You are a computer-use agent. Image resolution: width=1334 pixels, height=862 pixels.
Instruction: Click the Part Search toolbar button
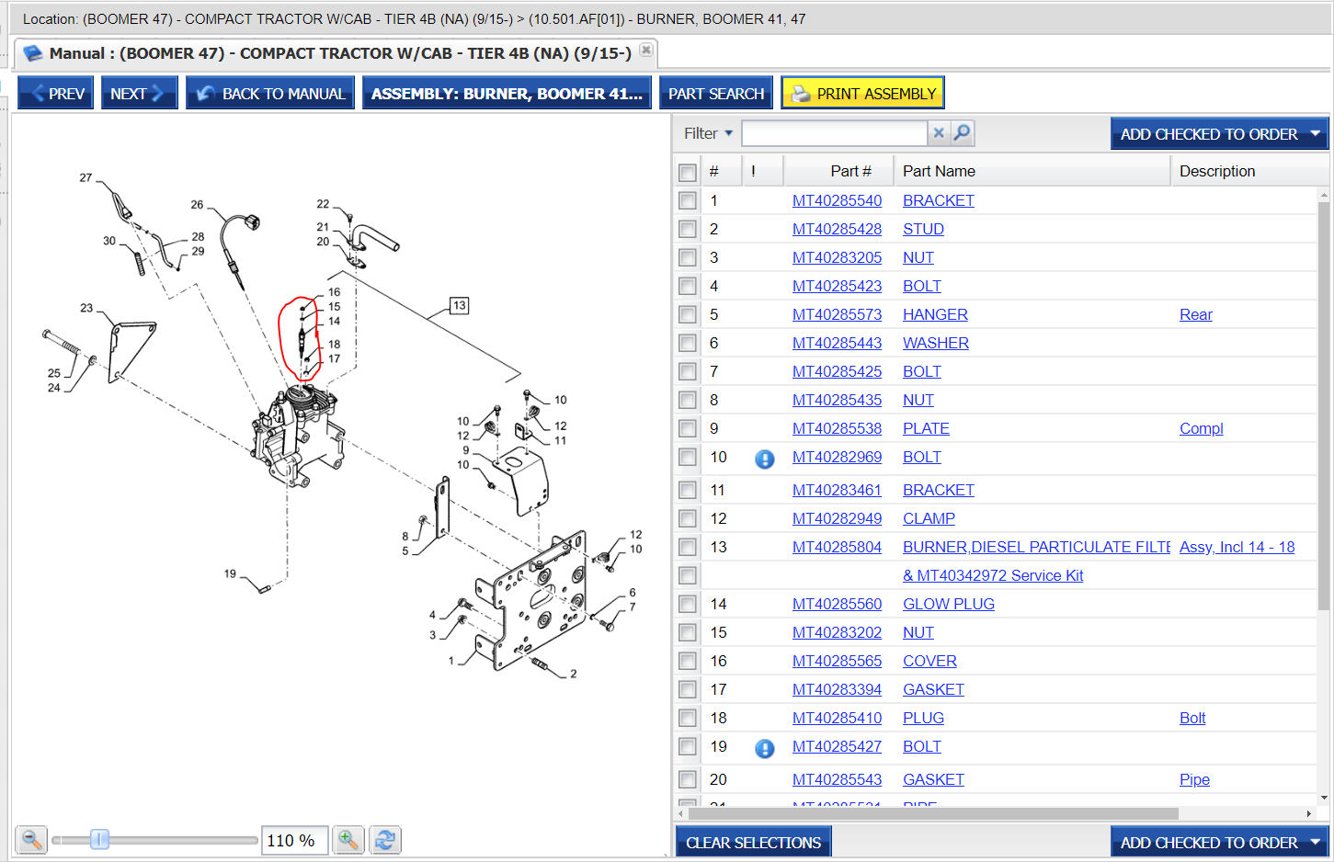[715, 94]
